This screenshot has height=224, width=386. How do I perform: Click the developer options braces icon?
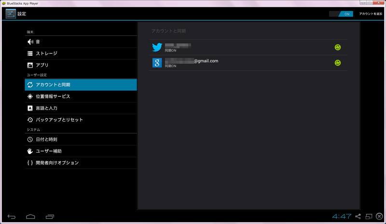click(x=30, y=163)
